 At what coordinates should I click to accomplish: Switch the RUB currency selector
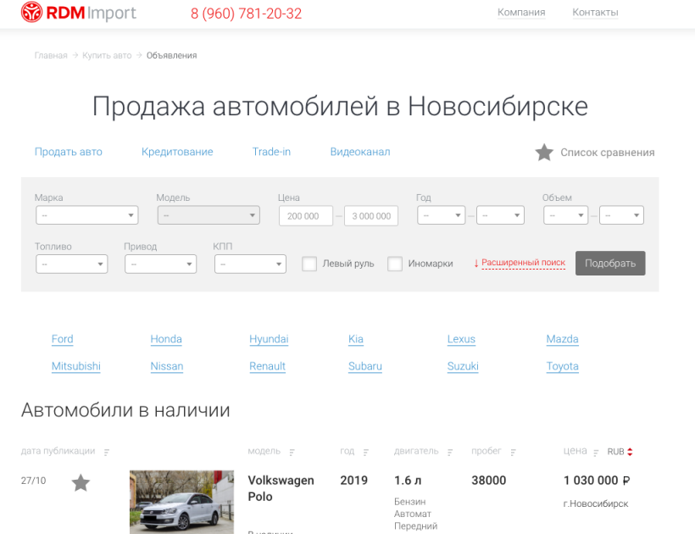tap(620, 452)
